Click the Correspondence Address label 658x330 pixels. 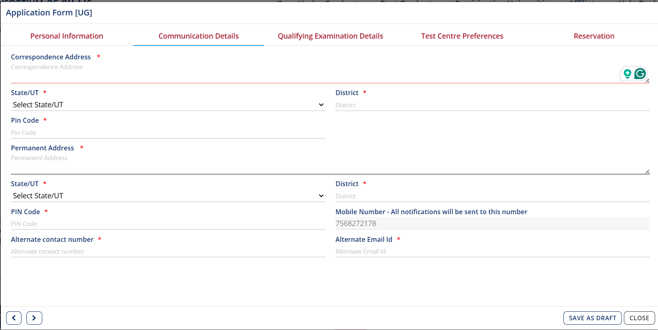[x=51, y=57]
